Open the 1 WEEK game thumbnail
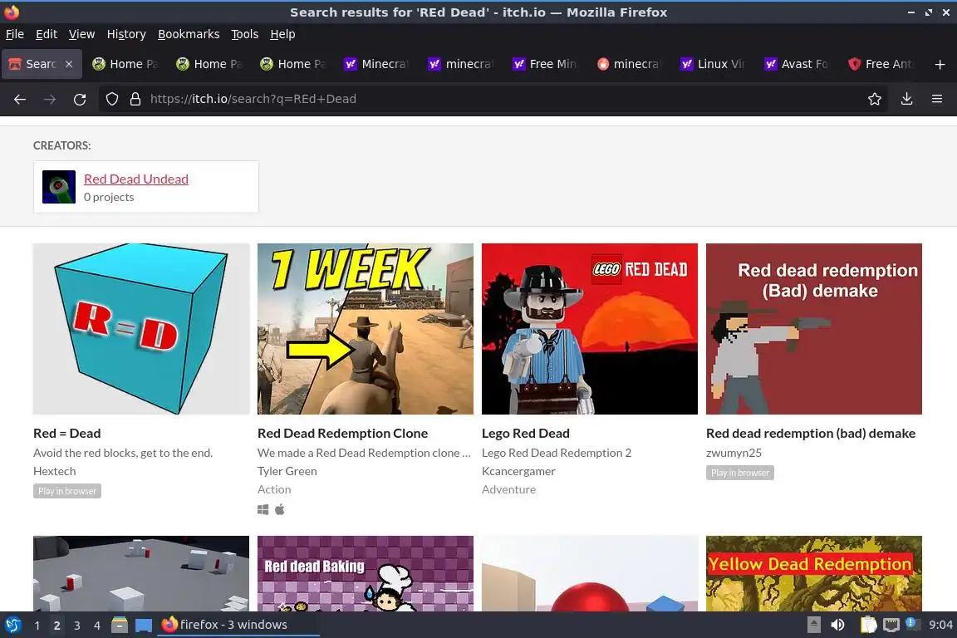 tap(365, 329)
